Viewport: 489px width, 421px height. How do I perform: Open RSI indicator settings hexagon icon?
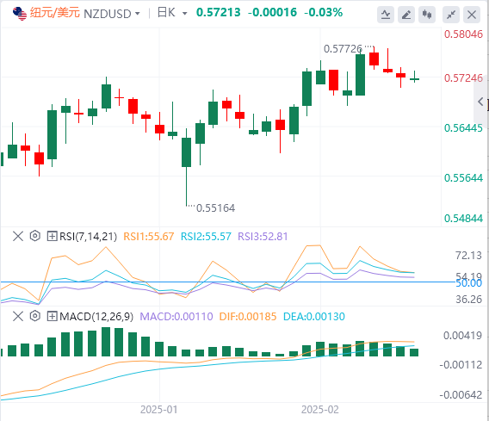click(x=35, y=236)
